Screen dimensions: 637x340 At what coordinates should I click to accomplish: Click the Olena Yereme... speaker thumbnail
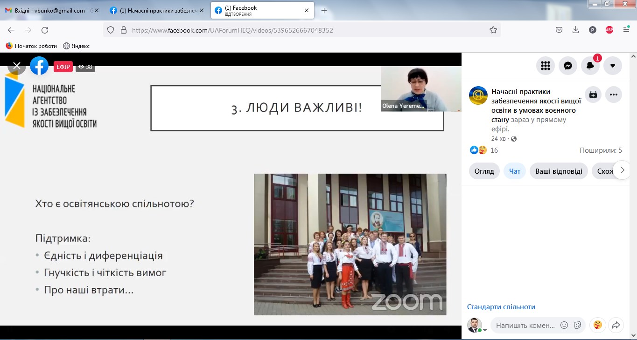pos(420,88)
